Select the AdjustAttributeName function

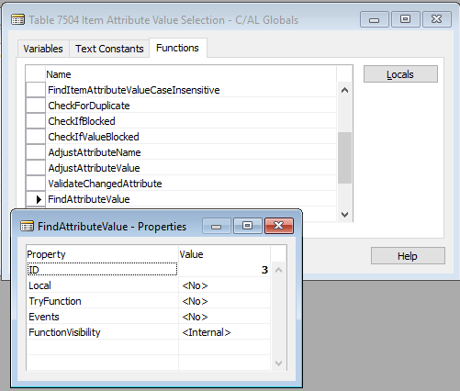[191, 152]
